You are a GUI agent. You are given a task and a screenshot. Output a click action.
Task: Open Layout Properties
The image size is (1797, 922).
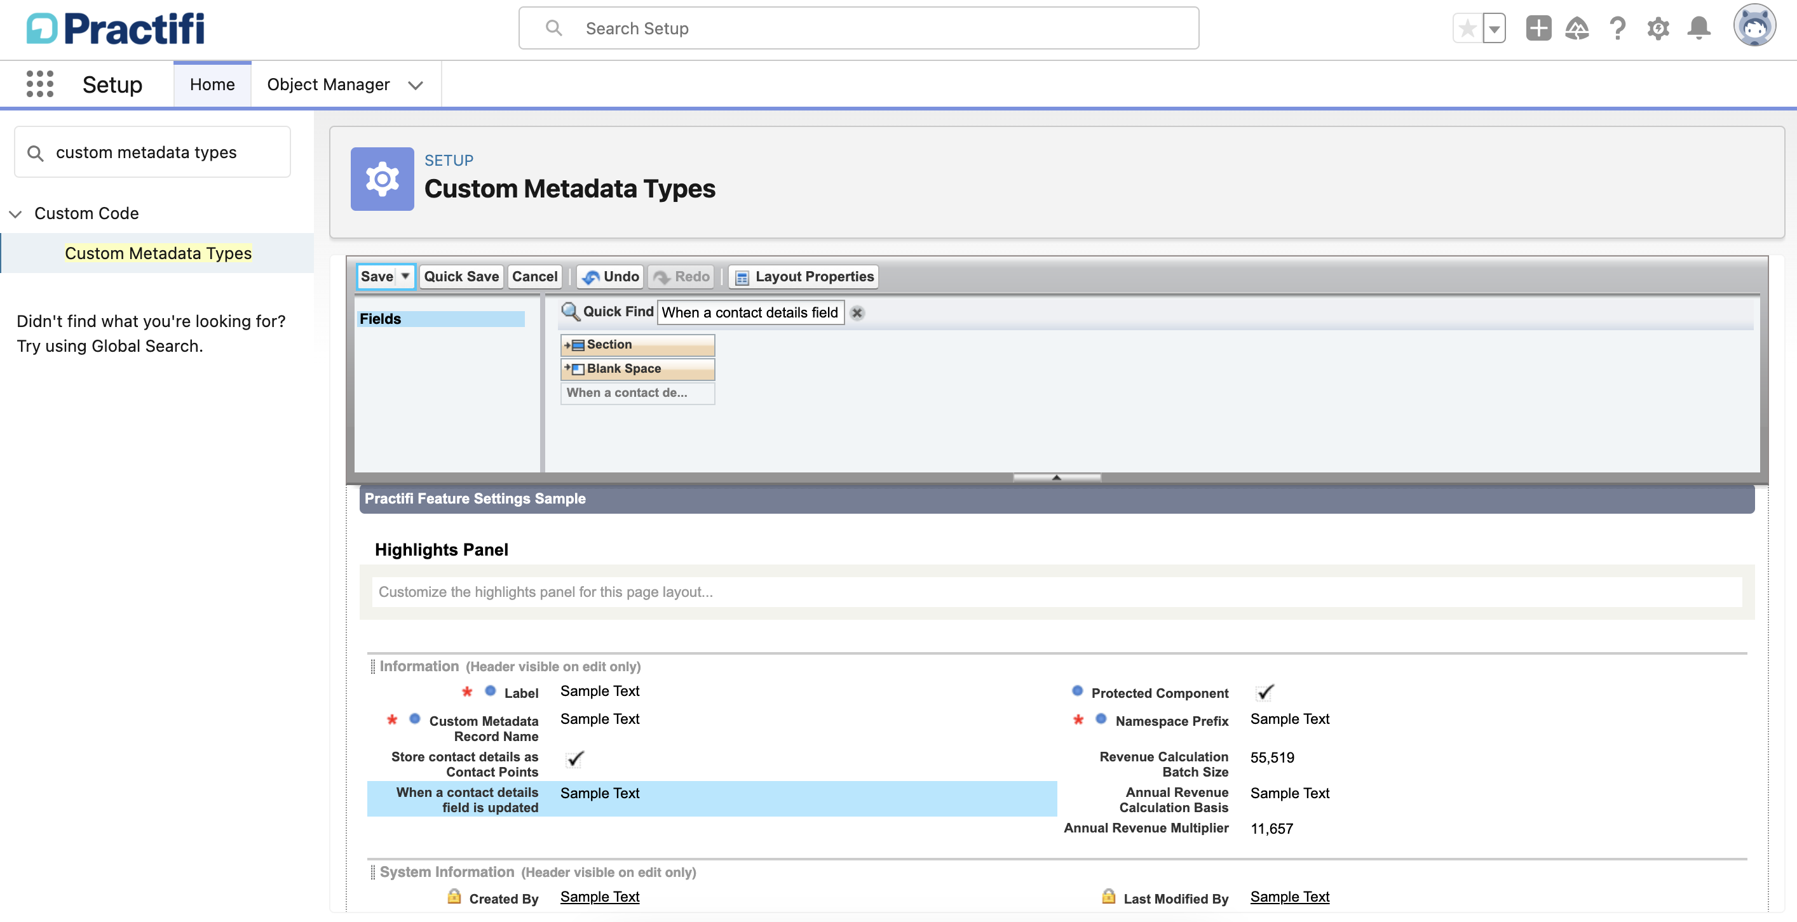pyautogui.click(x=804, y=277)
